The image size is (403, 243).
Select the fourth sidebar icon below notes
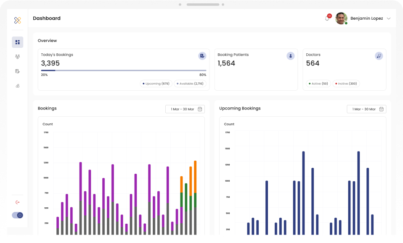pyautogui.click(x=18, y=86)
